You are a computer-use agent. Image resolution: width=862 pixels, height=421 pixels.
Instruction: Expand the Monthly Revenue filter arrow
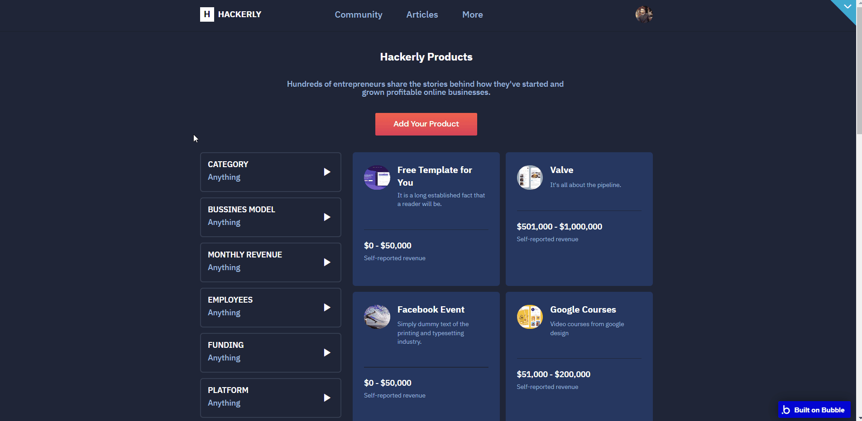[327, 262]
